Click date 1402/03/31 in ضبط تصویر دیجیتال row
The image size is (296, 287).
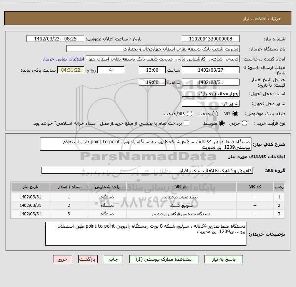point(30,197)
